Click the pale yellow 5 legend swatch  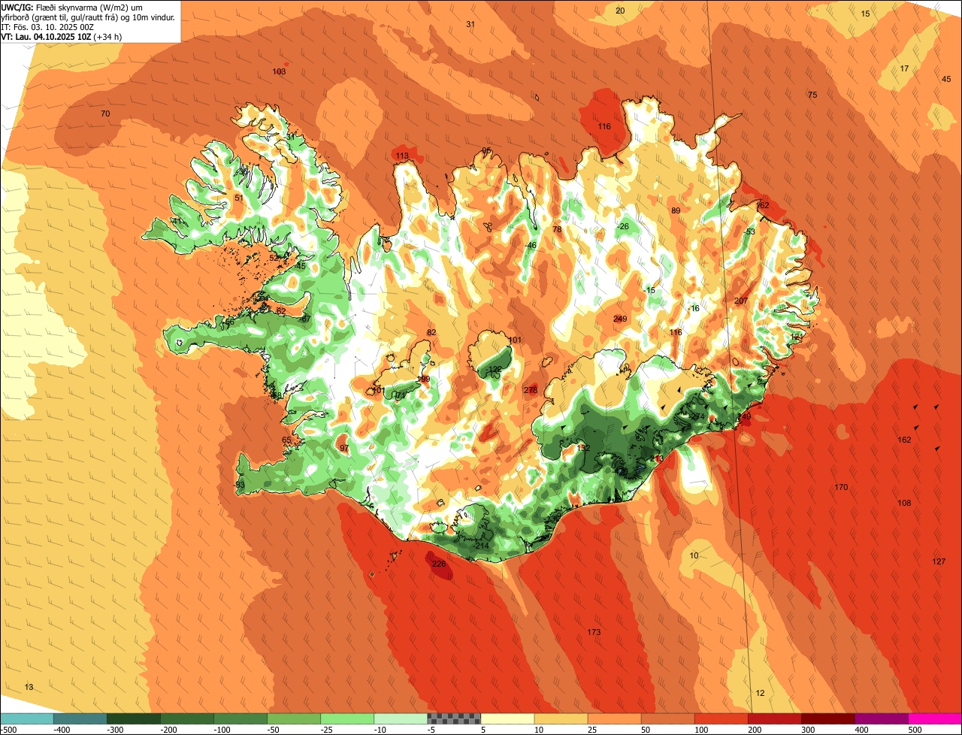point(507,718)
